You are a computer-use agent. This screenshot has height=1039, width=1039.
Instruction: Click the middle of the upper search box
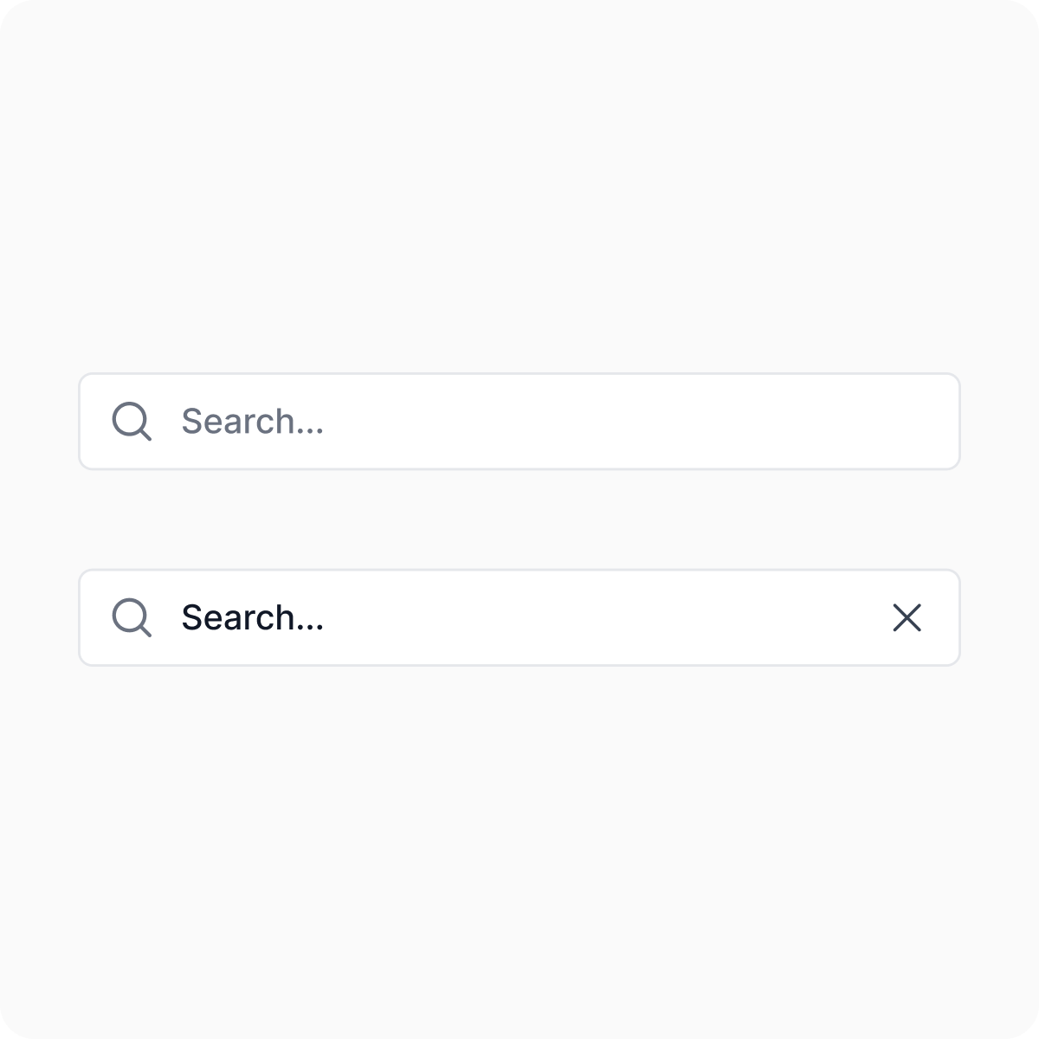[519, 422]
